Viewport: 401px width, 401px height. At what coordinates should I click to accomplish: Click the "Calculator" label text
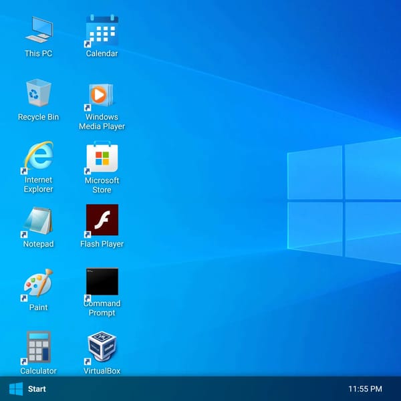pos(38,371)
